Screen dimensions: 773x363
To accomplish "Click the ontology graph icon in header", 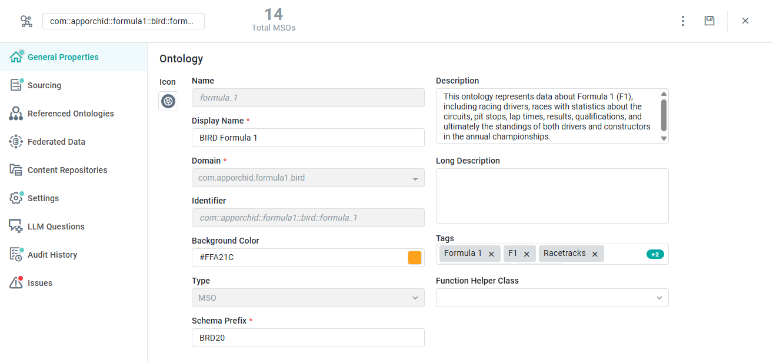I will [26, 21].
